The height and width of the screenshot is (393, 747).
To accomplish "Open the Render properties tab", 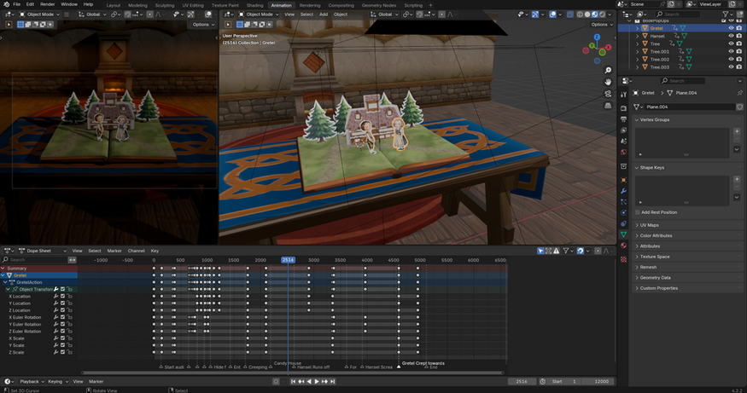I will (623, 108).
